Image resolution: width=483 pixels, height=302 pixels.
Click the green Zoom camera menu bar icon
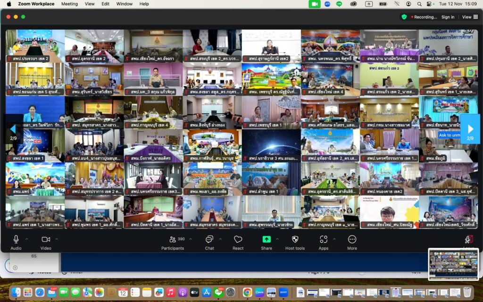click(315, 4)
